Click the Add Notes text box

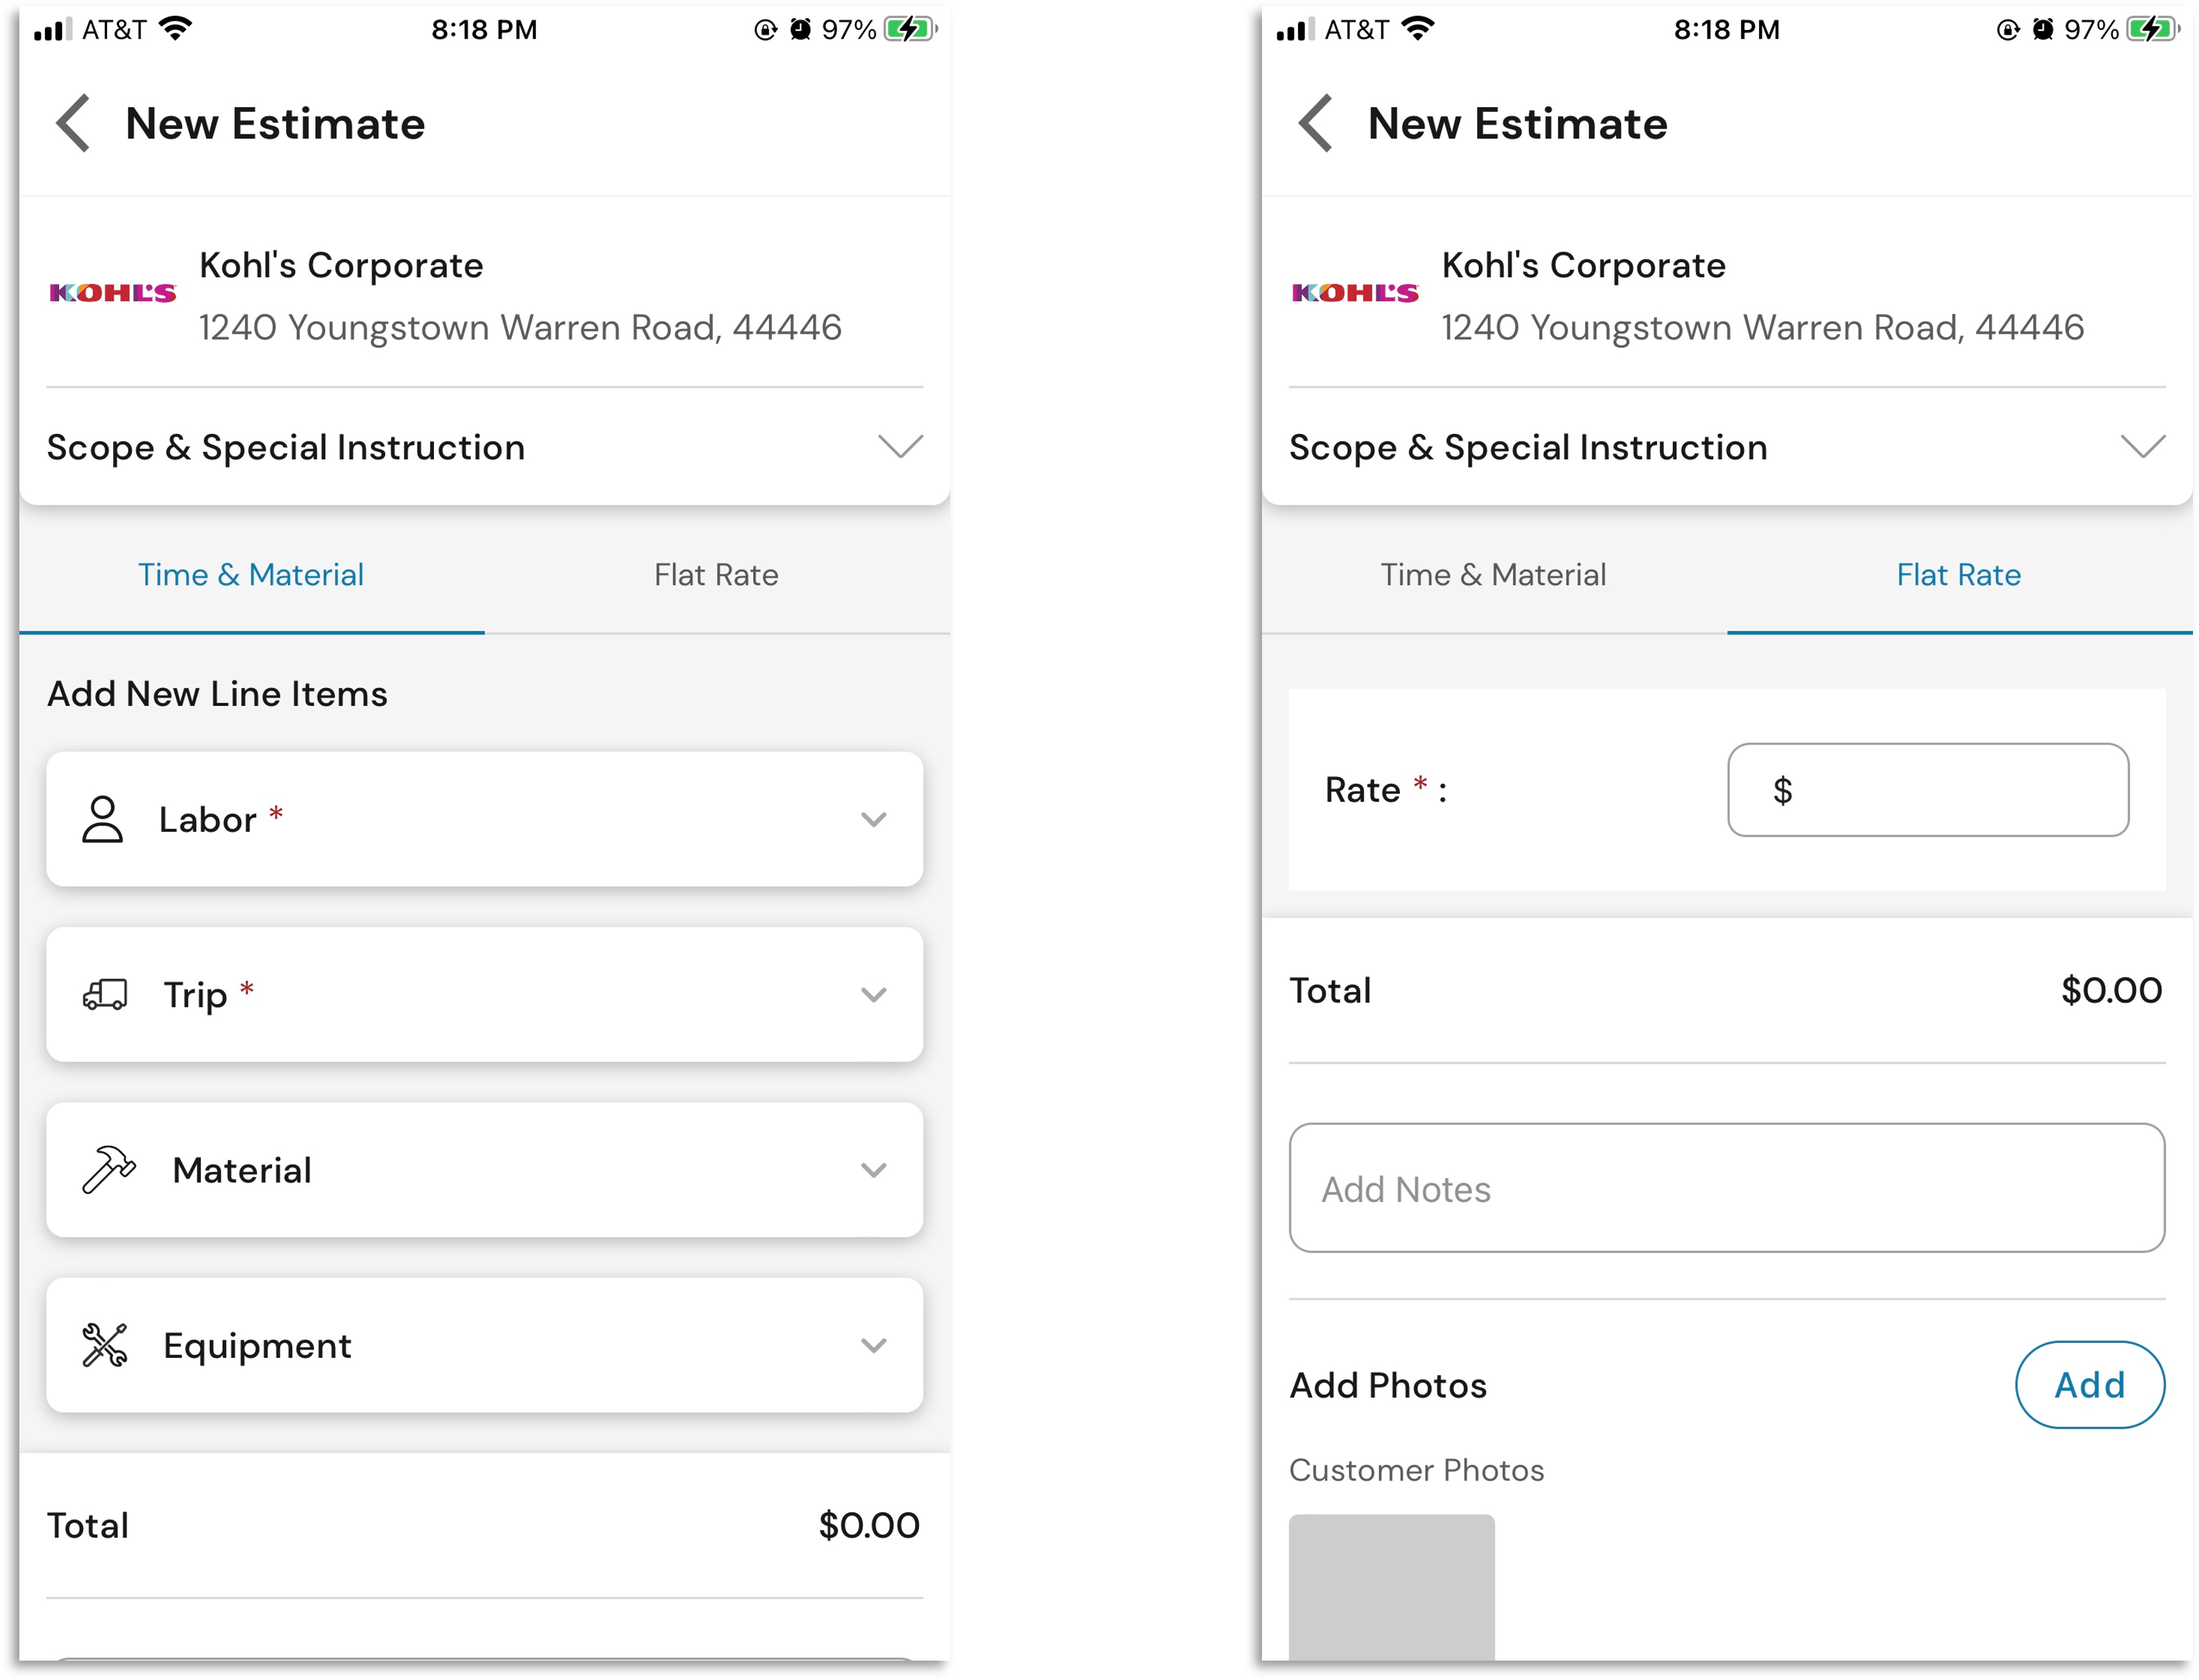pyautogui.click(x=1727, y=1188)
